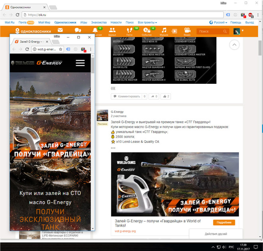Open Windows notification center icon
This screenshot has width=263, height=251.
[x=256, y=247]
